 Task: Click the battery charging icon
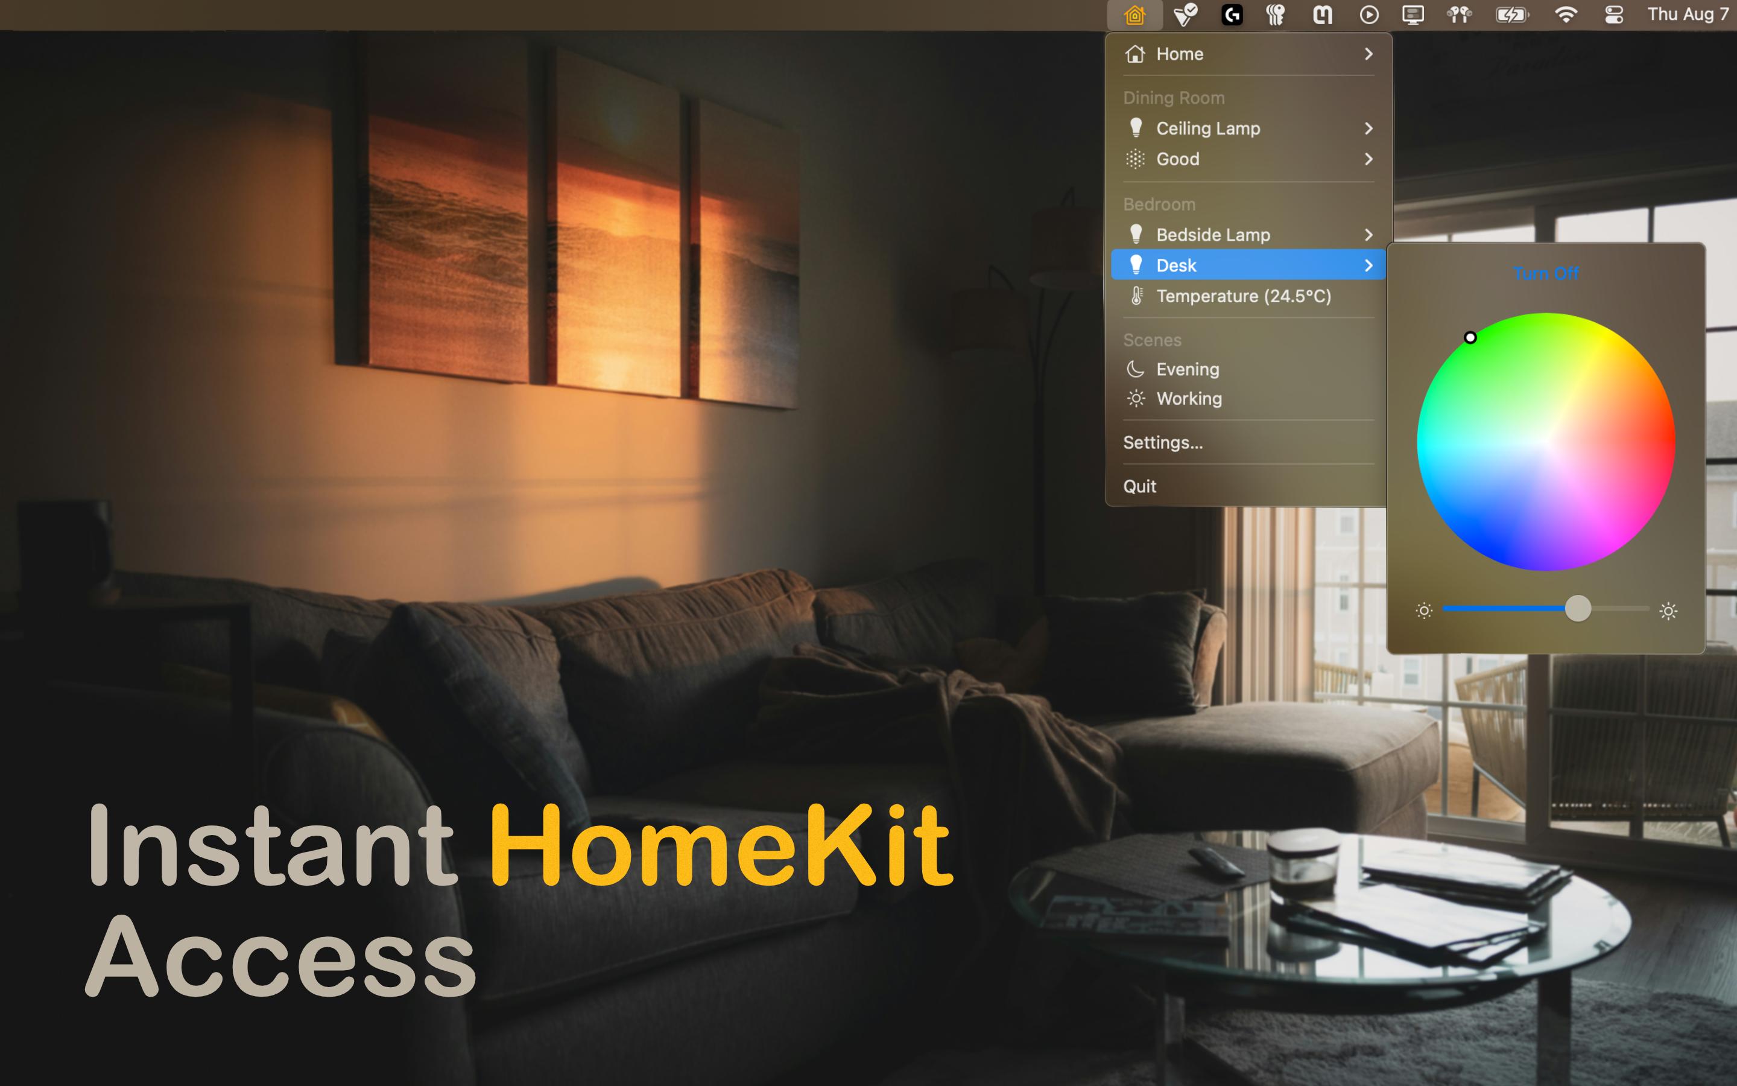click(1511, 15)
